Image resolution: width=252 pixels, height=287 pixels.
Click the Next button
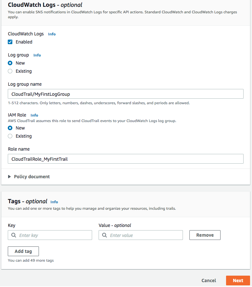(x=238, y=280)
